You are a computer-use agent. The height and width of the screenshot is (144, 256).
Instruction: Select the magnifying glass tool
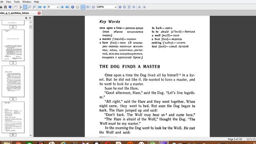point(30,7)
